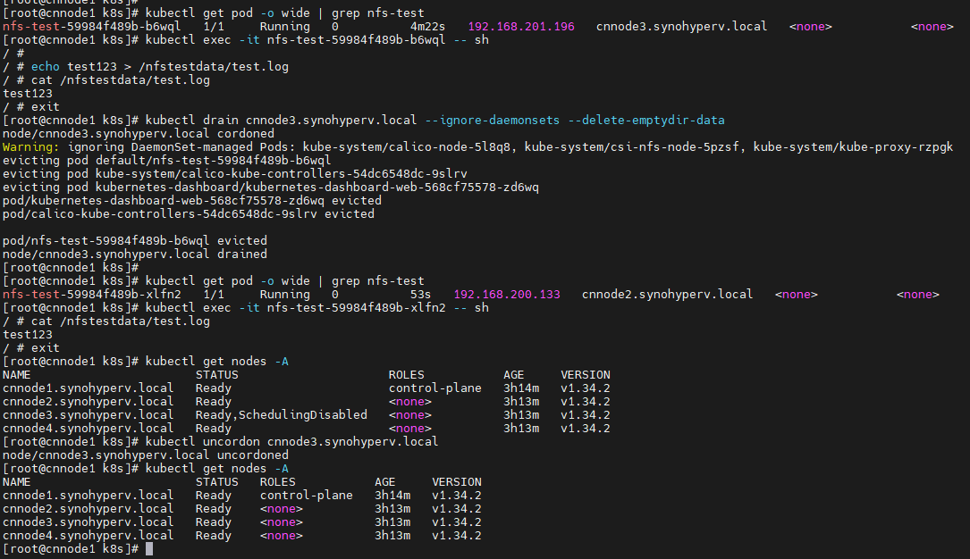Click 'pod/nfs-test-59984f489b-b6wql evicted' line

135,241
